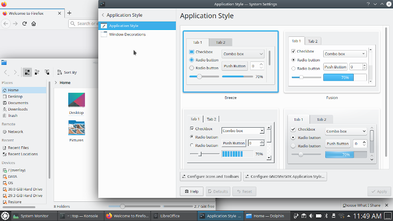This screenshot has width=393, height=221.
Task: Expand hidden system tray icons arrow
Action: (349, 216)
